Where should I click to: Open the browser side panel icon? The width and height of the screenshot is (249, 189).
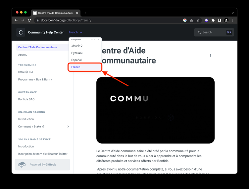pos(220,20)
